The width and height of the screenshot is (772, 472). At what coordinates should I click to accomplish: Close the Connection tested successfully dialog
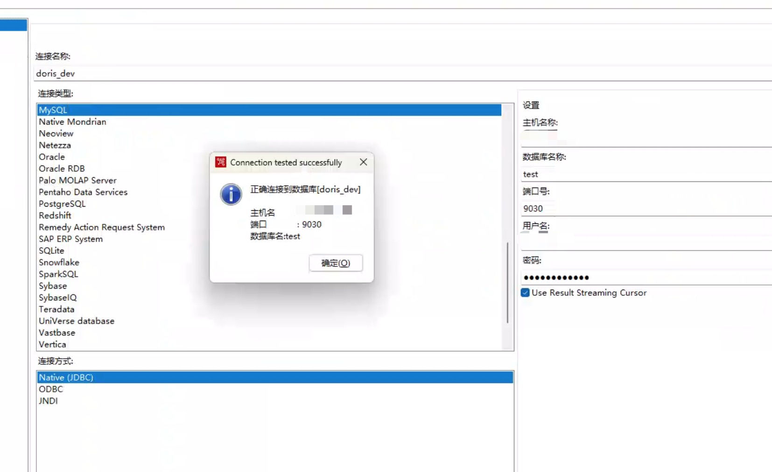tap(363, 162)
